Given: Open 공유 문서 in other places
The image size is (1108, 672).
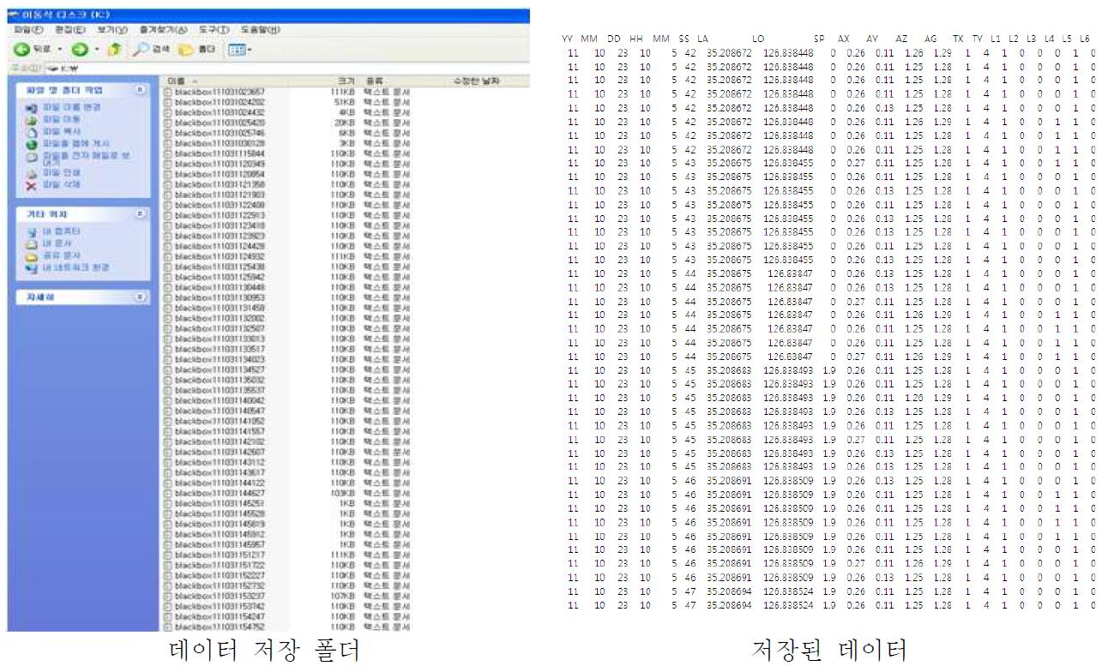Looking at the screenshot, I should [x=60, y=255].
